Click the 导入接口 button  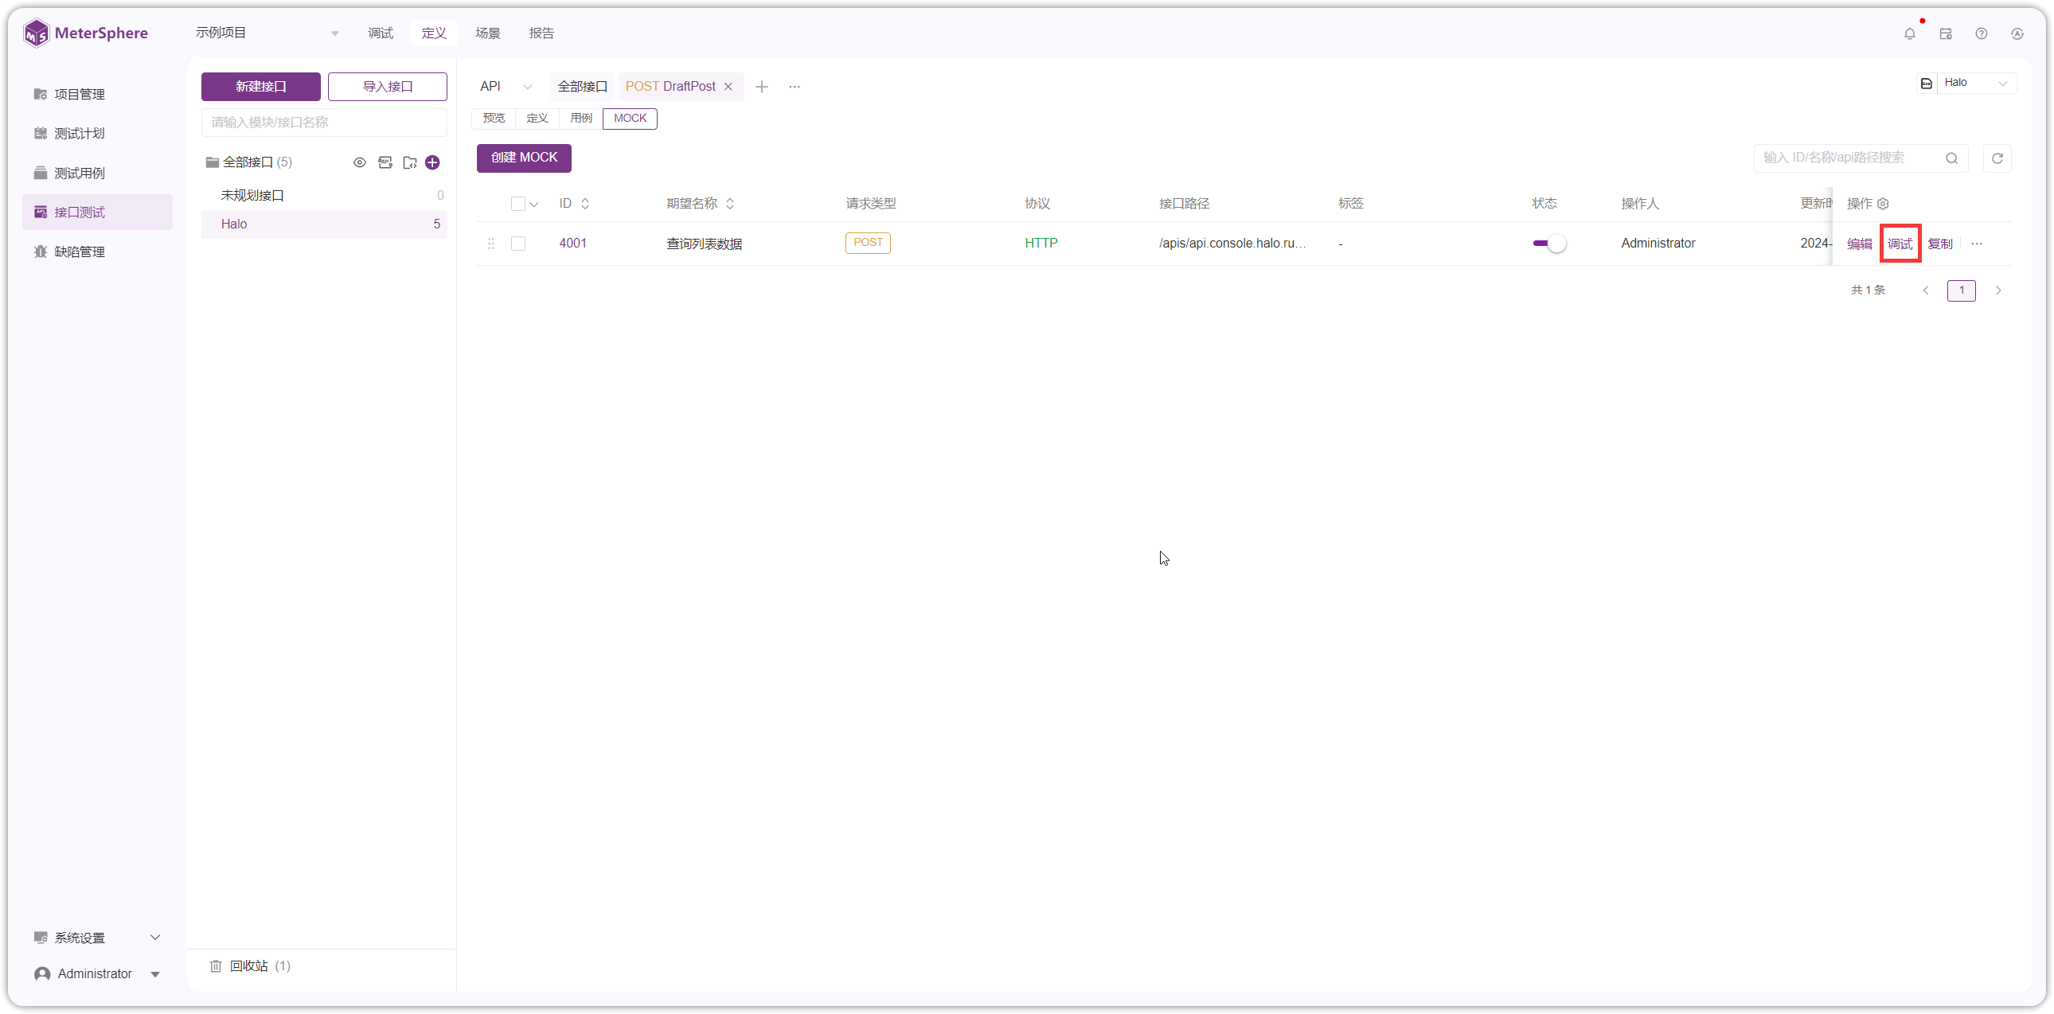pos(388,87)
